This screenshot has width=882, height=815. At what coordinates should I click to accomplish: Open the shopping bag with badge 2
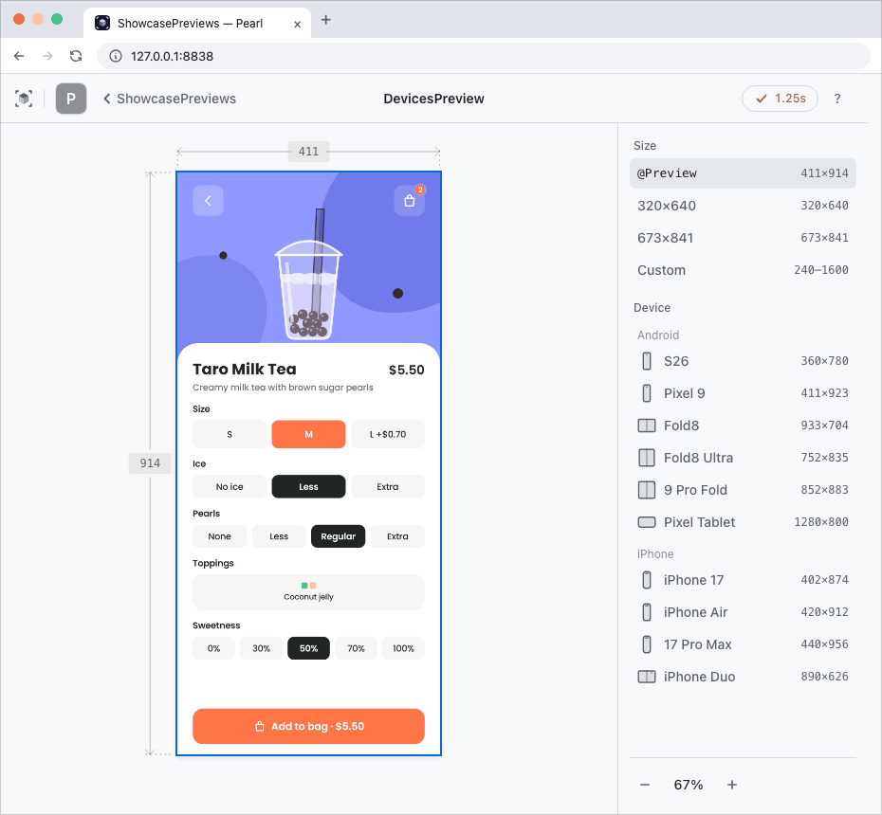[410, 201]
